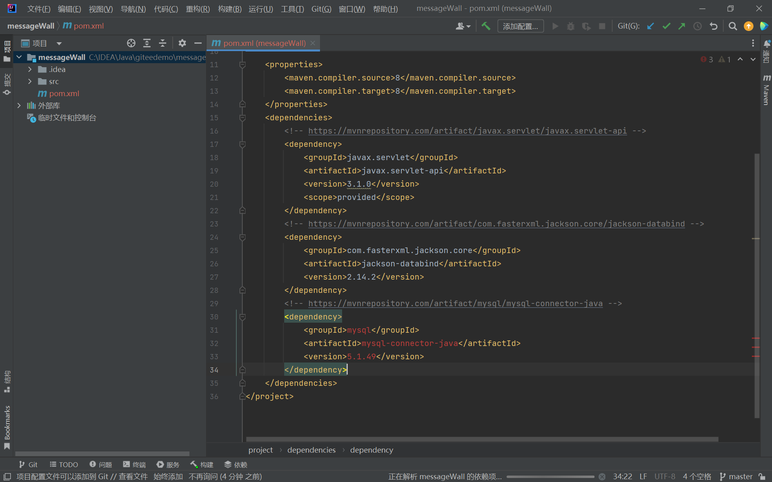The height and width of the screenshot is (482, 772).
Task: Click the dependency resolving progress bar
Action: (550, 477)
